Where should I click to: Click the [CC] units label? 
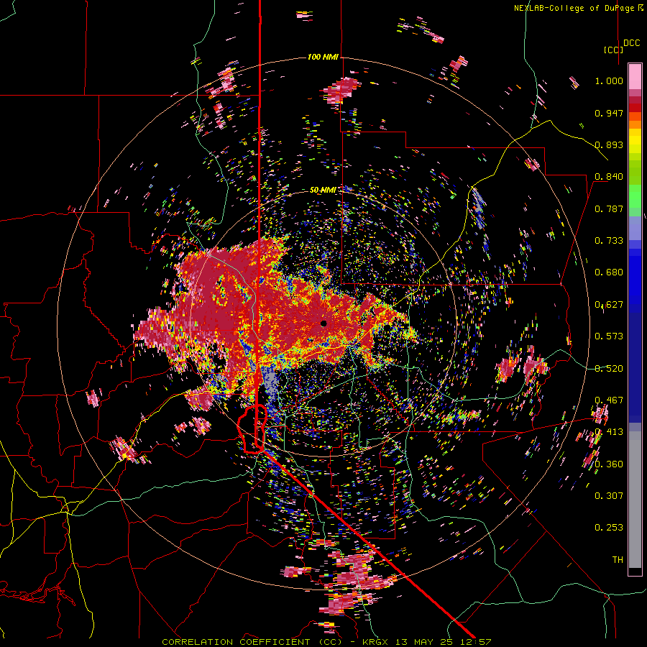pyautogui.click(x=613, y=50)
